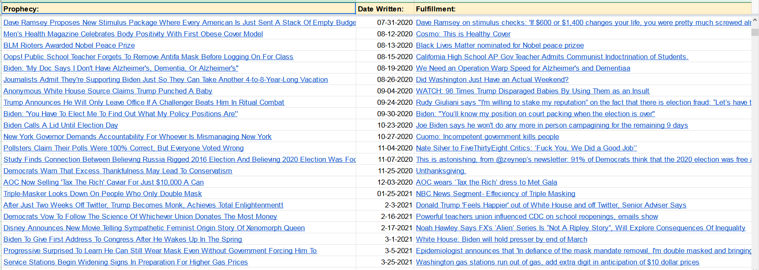Select the 'Date Written:' header cell

click(385, 8)
